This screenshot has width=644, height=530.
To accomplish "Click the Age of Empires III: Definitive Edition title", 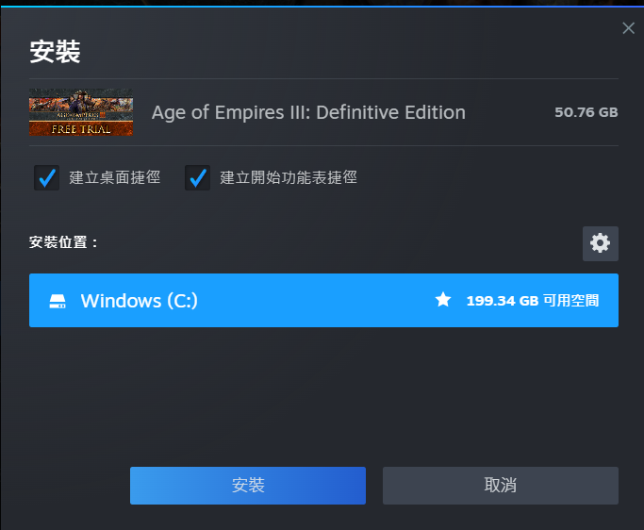I will click(x=308, y=112).
